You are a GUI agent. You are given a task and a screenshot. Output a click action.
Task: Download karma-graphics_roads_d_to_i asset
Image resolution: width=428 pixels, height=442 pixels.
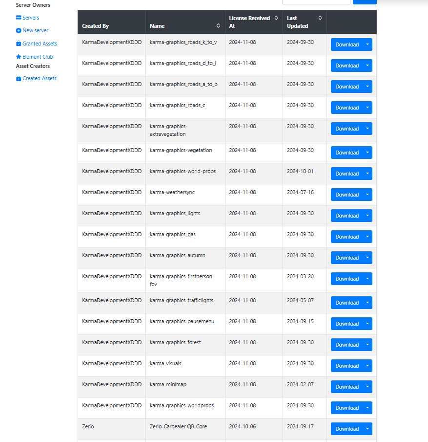[x=346, y=66]
